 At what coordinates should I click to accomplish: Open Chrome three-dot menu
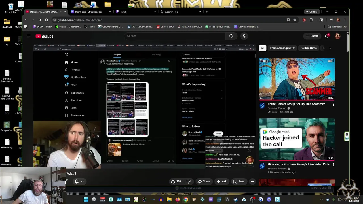(x=345, y=20)
